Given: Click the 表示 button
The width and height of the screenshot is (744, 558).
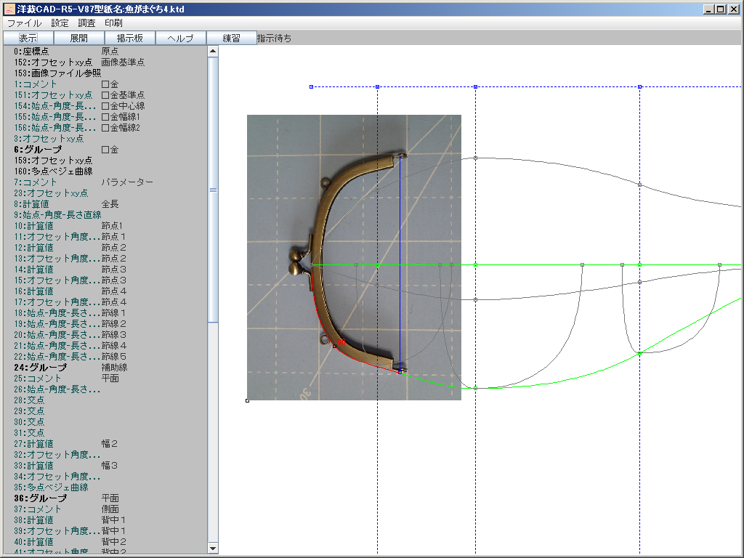Looking at the screenshot, I should tap(28, 38).
